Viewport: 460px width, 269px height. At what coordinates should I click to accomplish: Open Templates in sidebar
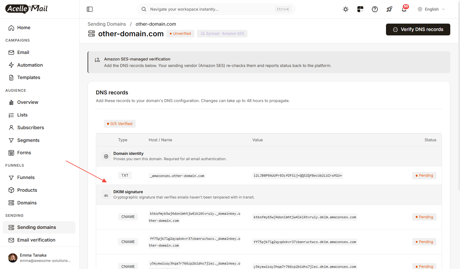coord(39,78)
